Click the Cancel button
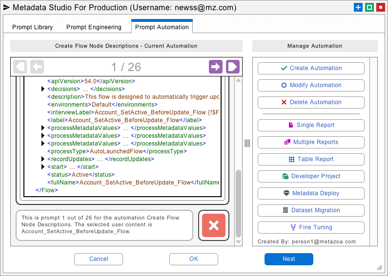Viewport: 388px width, 276px height. pyautogui.click(x=99, y=259)
